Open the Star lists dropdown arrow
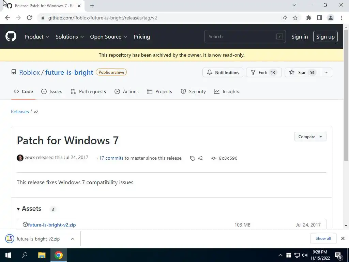The image size is (349, 262). click(x=327, y=72)
